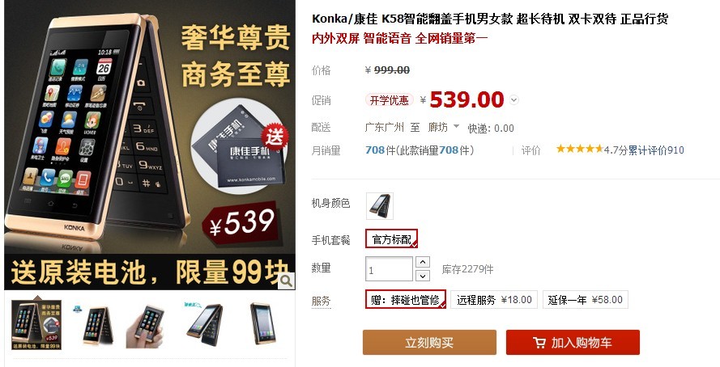The width and height of the screenshot is (720, 367).
Task: Select 远程服务 ¥18.00 service option
Action: [493, 300]
